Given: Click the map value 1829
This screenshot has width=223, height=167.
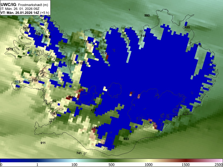Looking at the screenshot, I should tap(95, 128).
